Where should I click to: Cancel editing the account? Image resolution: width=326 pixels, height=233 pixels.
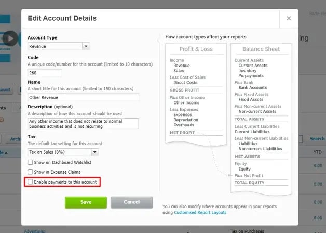pyautogui.click(x=132, y=202)
